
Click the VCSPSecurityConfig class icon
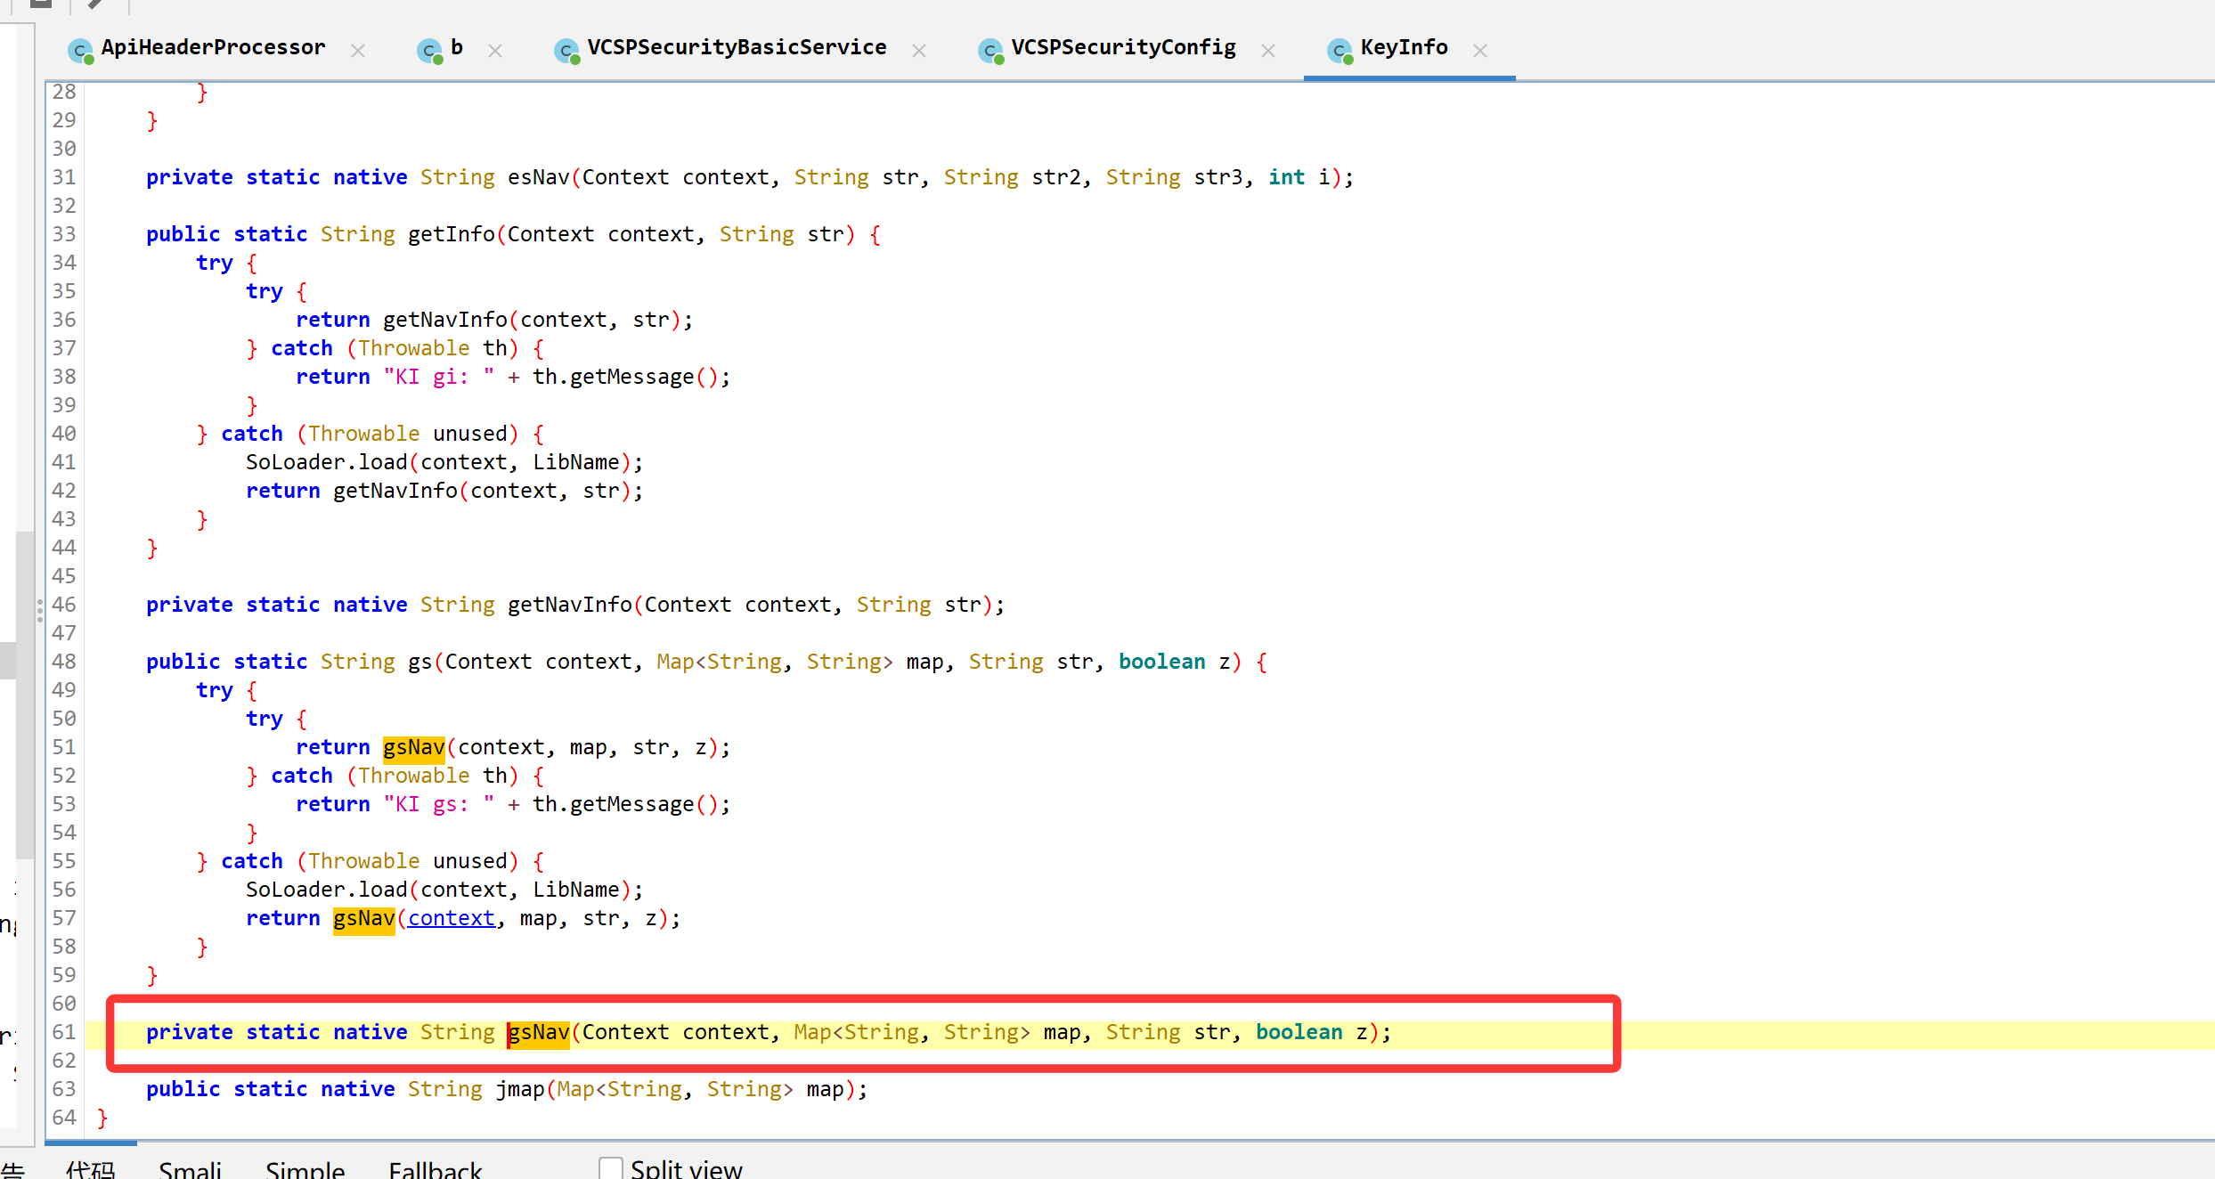click(991, 51)
